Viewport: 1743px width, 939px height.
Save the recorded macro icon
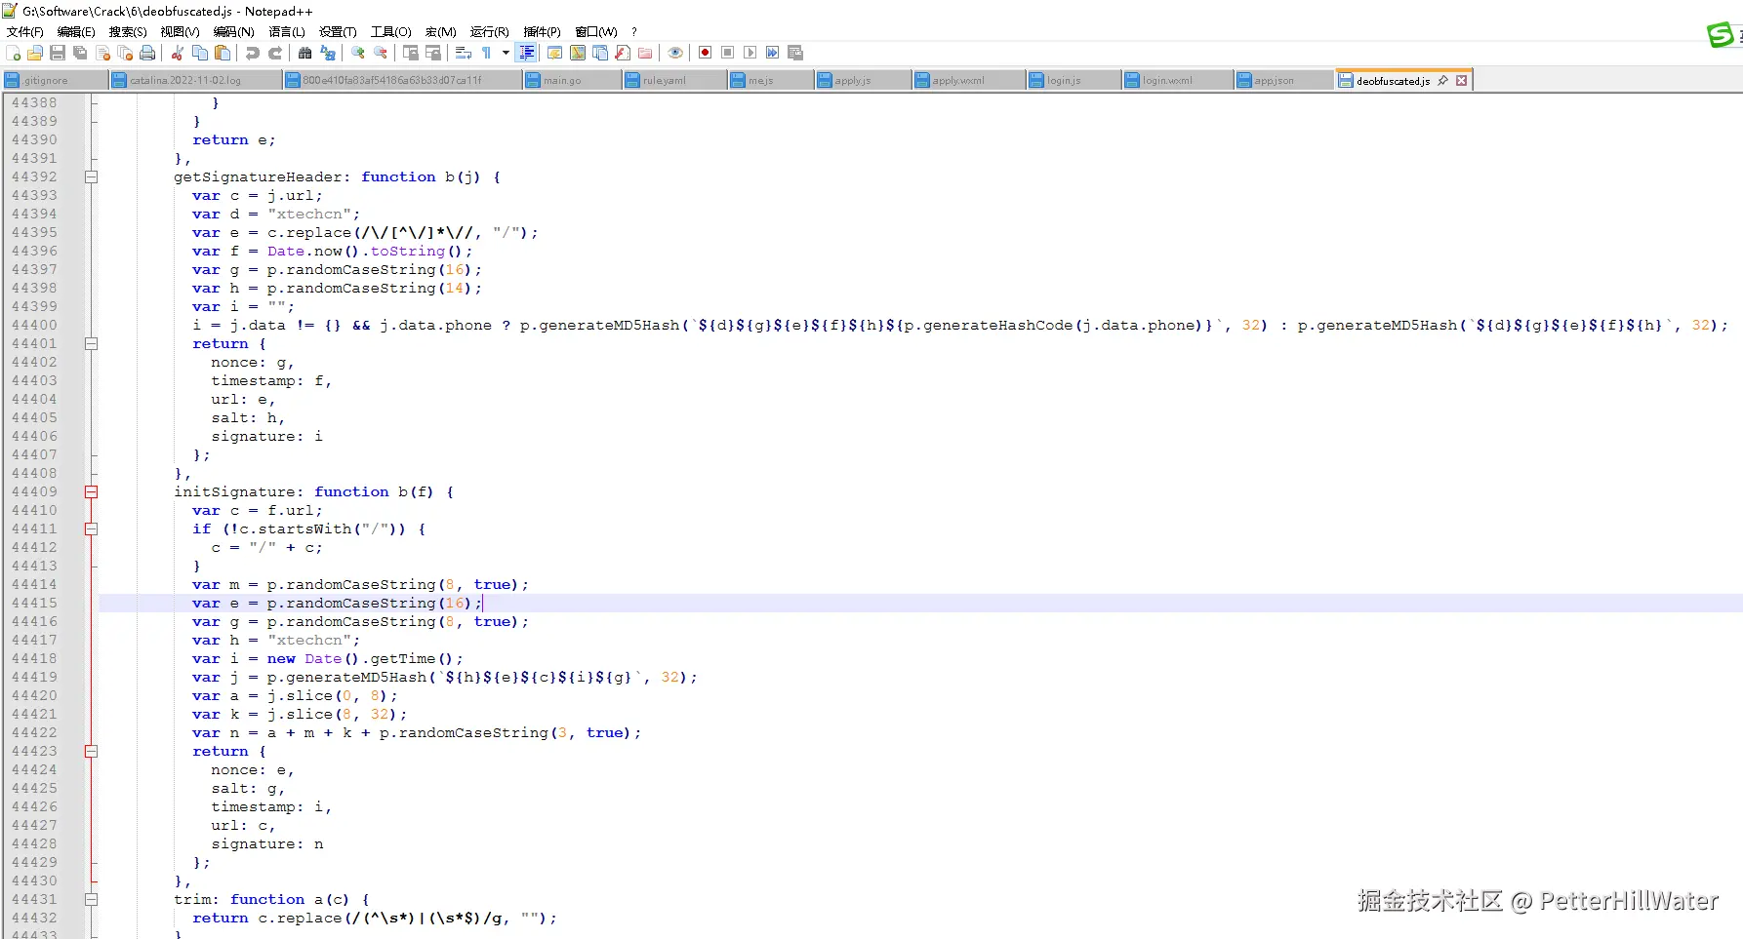pos(795,53)
